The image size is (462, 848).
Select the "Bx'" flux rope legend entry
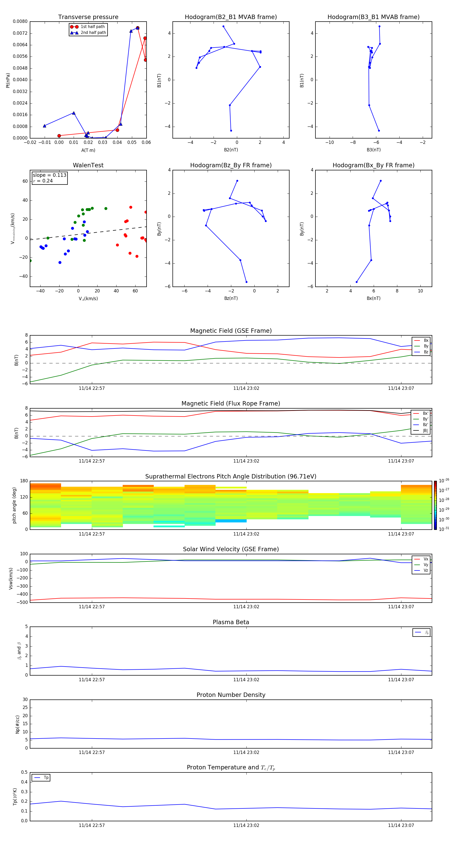click(421, 413)
